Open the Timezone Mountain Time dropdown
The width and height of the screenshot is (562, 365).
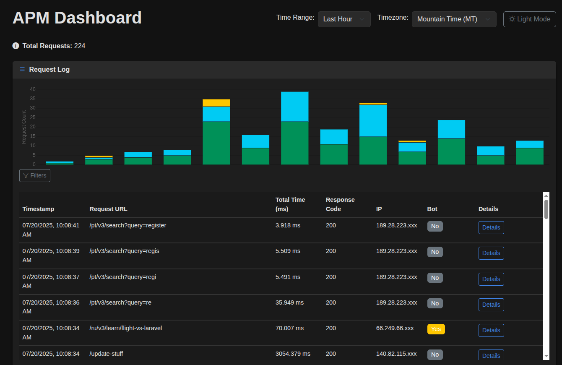pos(454,19)
